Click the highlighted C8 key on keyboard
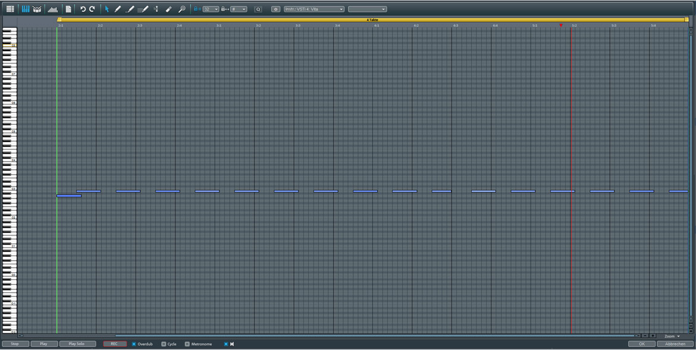 click(10, 45)
